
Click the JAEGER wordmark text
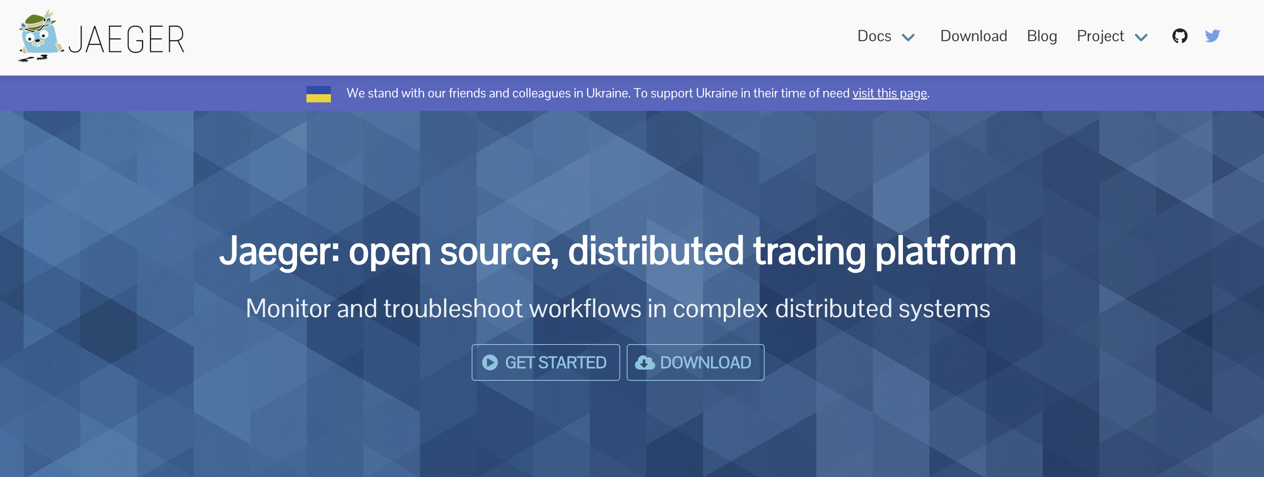126,40
